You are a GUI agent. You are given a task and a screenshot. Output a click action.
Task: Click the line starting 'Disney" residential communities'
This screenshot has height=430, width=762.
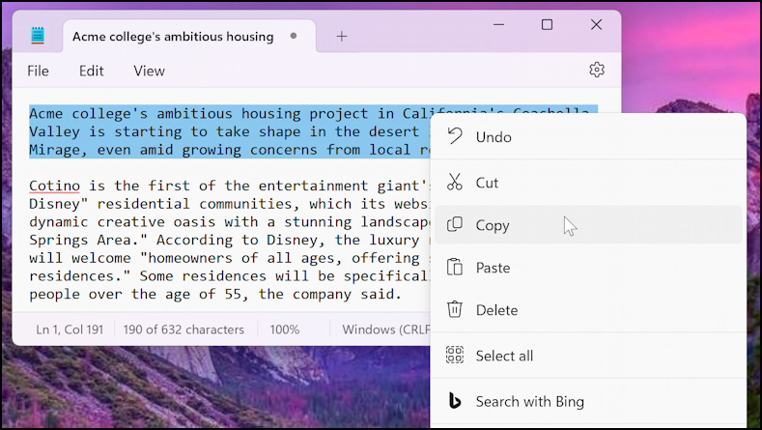click(x=230, y=204)
